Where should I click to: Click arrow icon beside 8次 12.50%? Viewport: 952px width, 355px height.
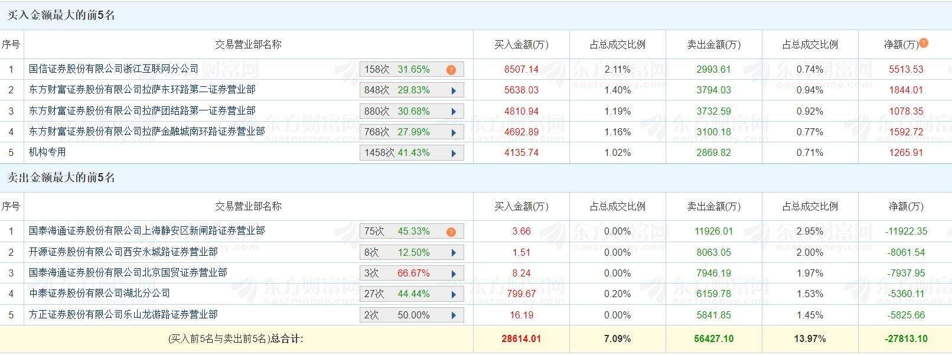[x=454, y=253]
